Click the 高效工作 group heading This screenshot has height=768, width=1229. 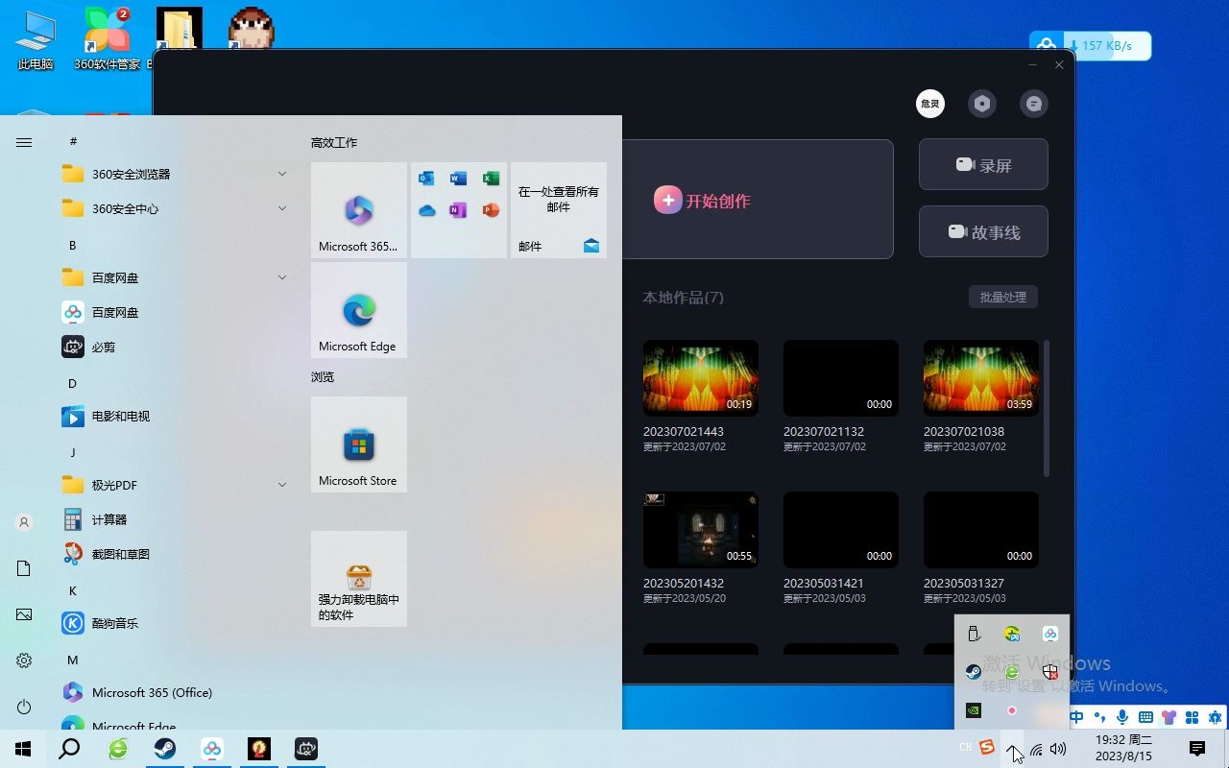[334, 142]
